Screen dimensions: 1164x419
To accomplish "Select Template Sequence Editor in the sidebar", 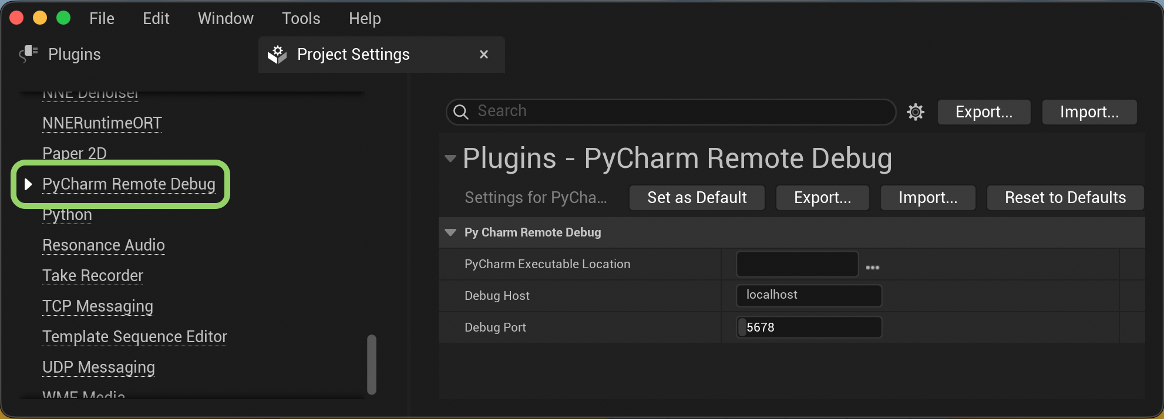I will coord(134,337).
